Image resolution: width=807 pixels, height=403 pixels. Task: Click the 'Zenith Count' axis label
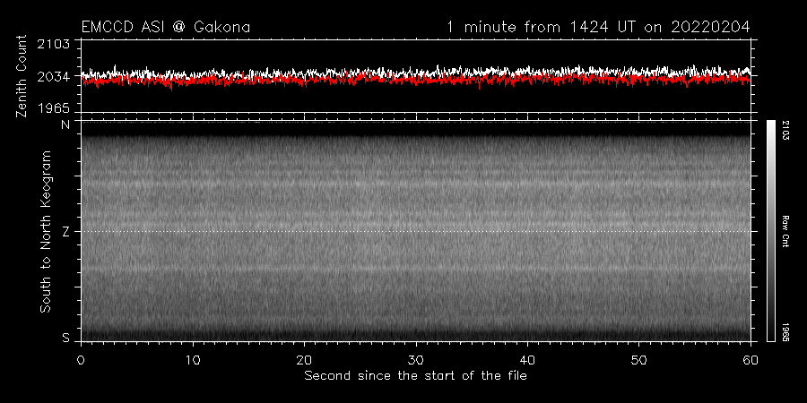(x=22, y=76)
